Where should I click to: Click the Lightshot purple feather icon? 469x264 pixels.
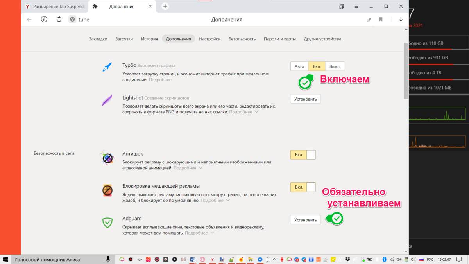click(x=107, y=100)
